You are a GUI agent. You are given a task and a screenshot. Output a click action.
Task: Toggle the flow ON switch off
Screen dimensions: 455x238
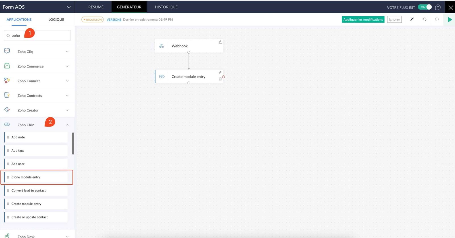click(425, 7)
